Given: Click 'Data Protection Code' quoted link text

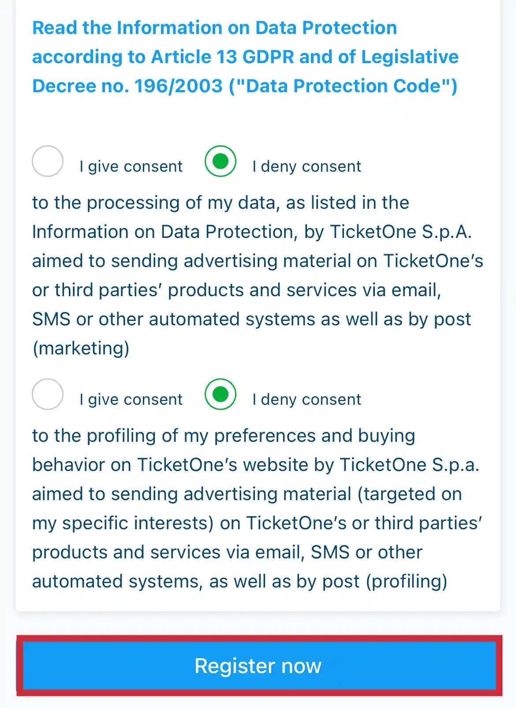Looking at the screenshot, I should (343, 86).
